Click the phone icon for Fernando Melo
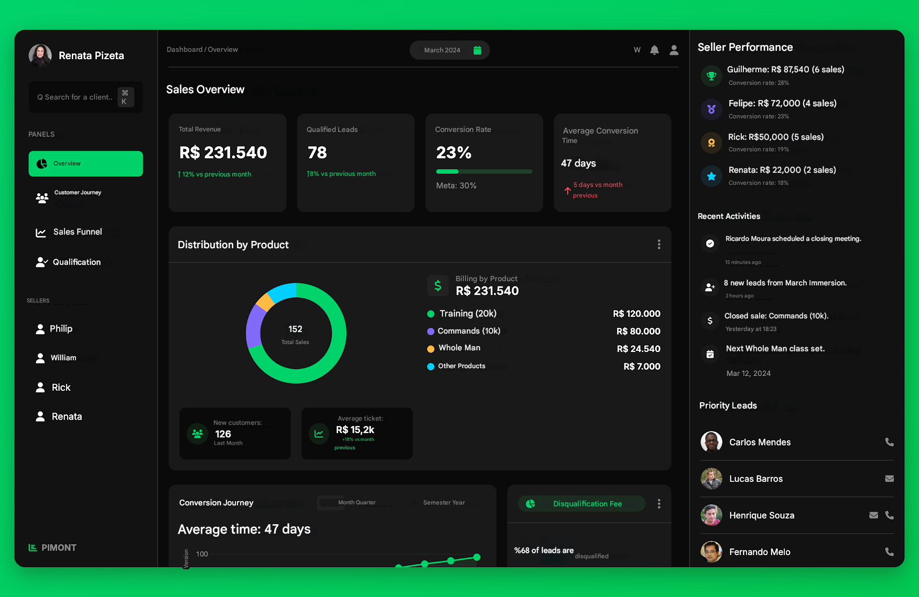Viewport: 919px width, 597px height. pos(890,551)
